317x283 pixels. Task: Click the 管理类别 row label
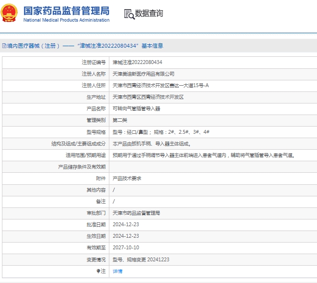[x=96, y=120]
